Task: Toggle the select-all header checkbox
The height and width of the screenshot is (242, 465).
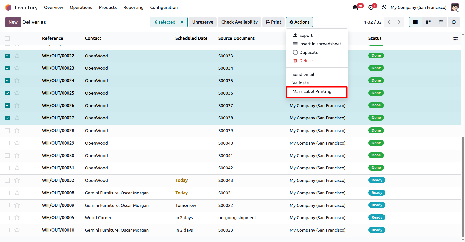Action: (7, 38)
